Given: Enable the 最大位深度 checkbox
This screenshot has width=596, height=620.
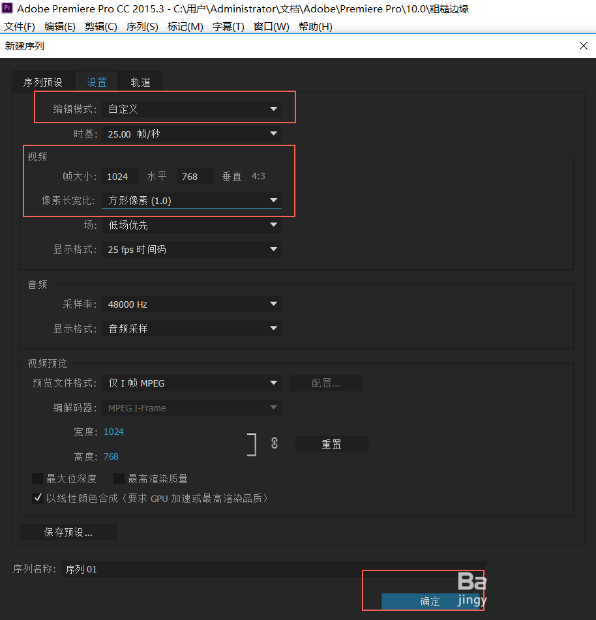Looking at the screenshot, I should [x=37, y=478].
